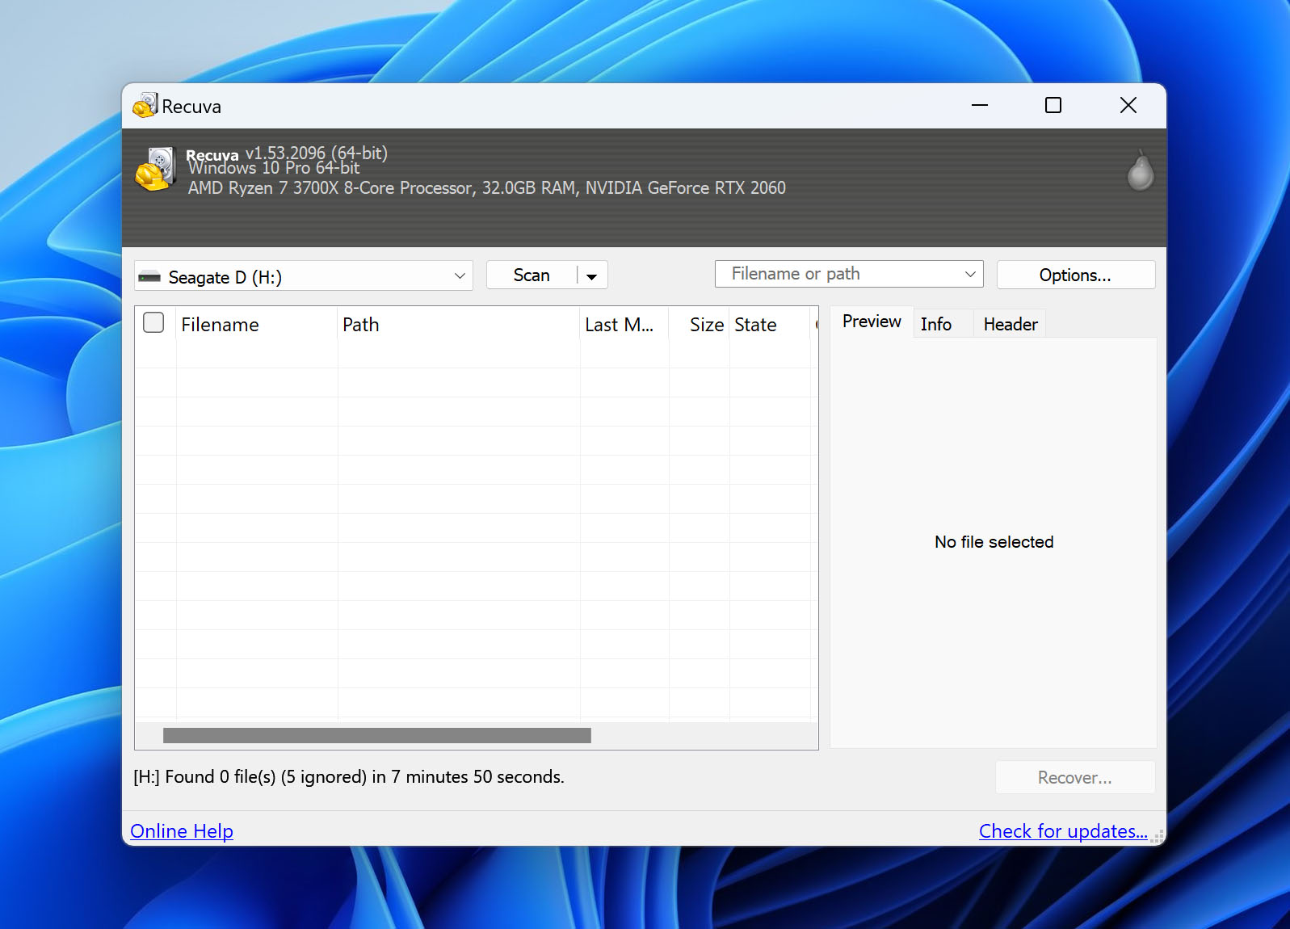Image resolution: width=1290 pixels, height=929 pixels.
Task: Expand the Scan button dropdown arrow
Action: point(592,275)
